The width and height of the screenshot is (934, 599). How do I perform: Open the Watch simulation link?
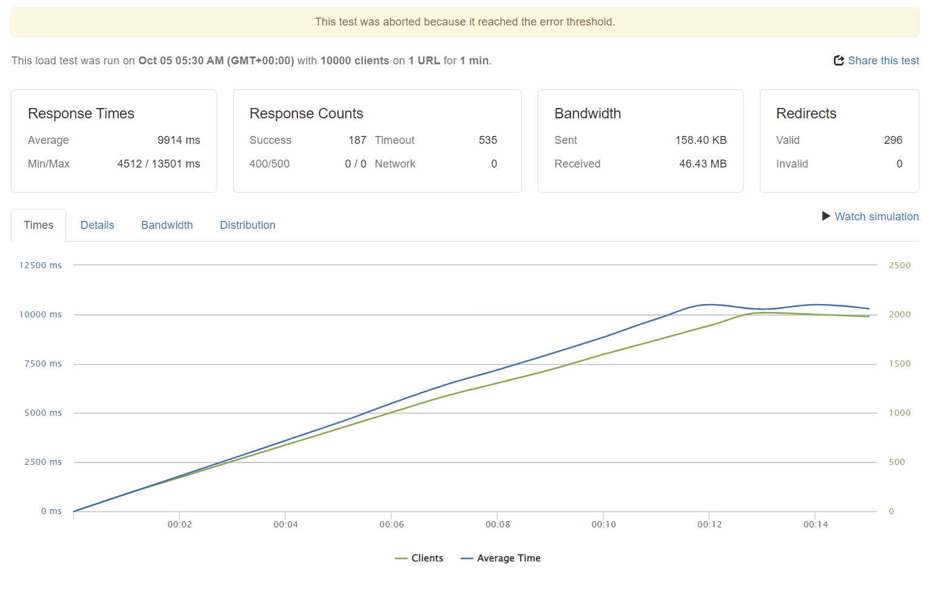(876, 217)
